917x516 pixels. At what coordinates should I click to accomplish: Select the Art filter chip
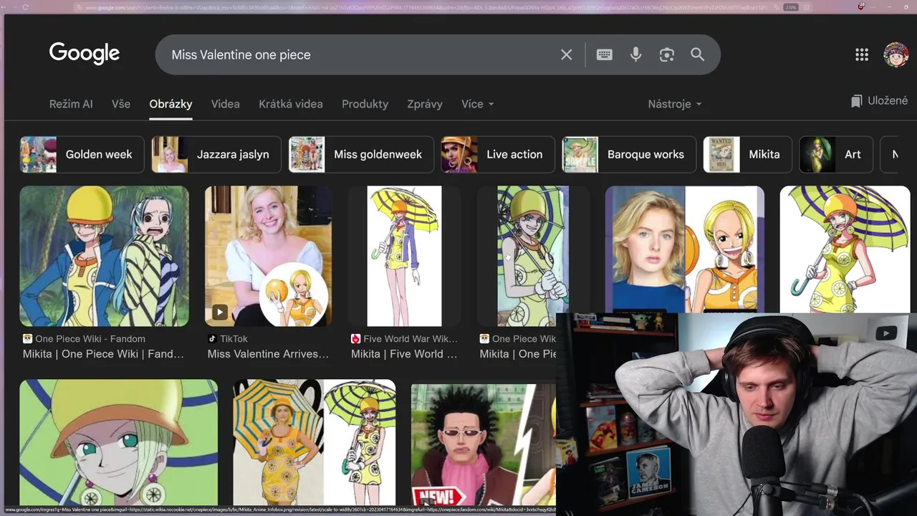(x=836, y=154)
